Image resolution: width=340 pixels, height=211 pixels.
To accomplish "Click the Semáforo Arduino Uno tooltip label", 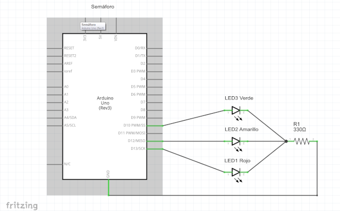I will click(93, 26).
